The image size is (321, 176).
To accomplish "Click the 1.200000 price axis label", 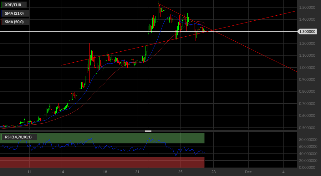I will (x=307, y=44).
